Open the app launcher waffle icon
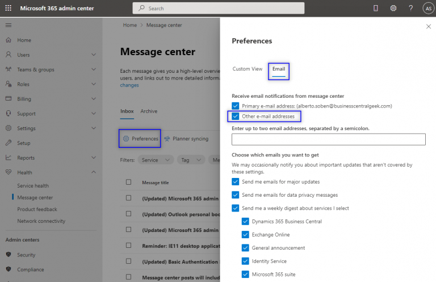This screenshot has height=282, width=436. [9, 8]
